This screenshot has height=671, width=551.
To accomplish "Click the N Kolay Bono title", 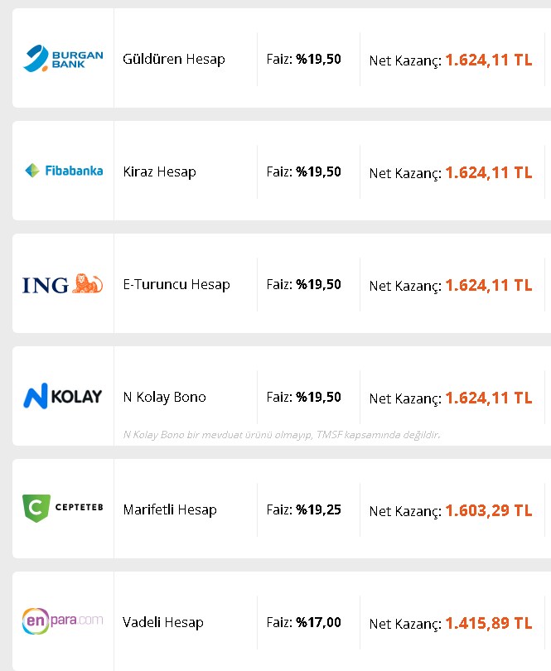I will pos(164,397).
